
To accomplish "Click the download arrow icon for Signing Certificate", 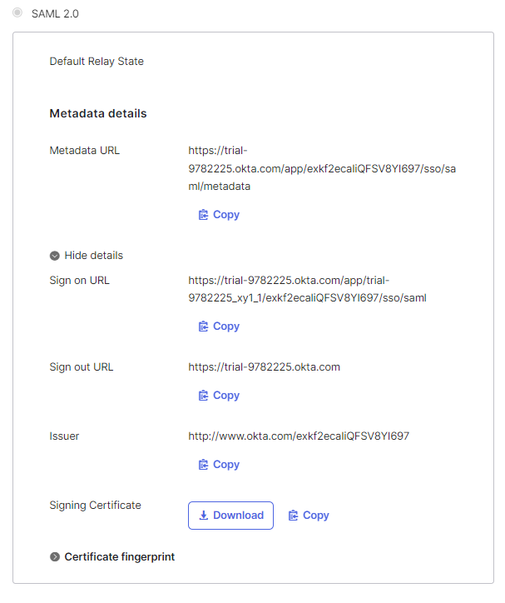I will click(203, 516).
